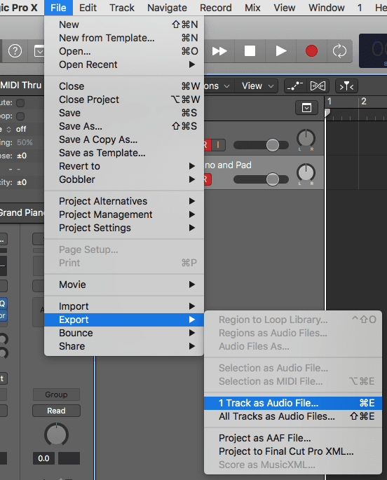Click the 50% swing value in inspector
Viewport: 387px width, 480px height.
coord(25,142)
